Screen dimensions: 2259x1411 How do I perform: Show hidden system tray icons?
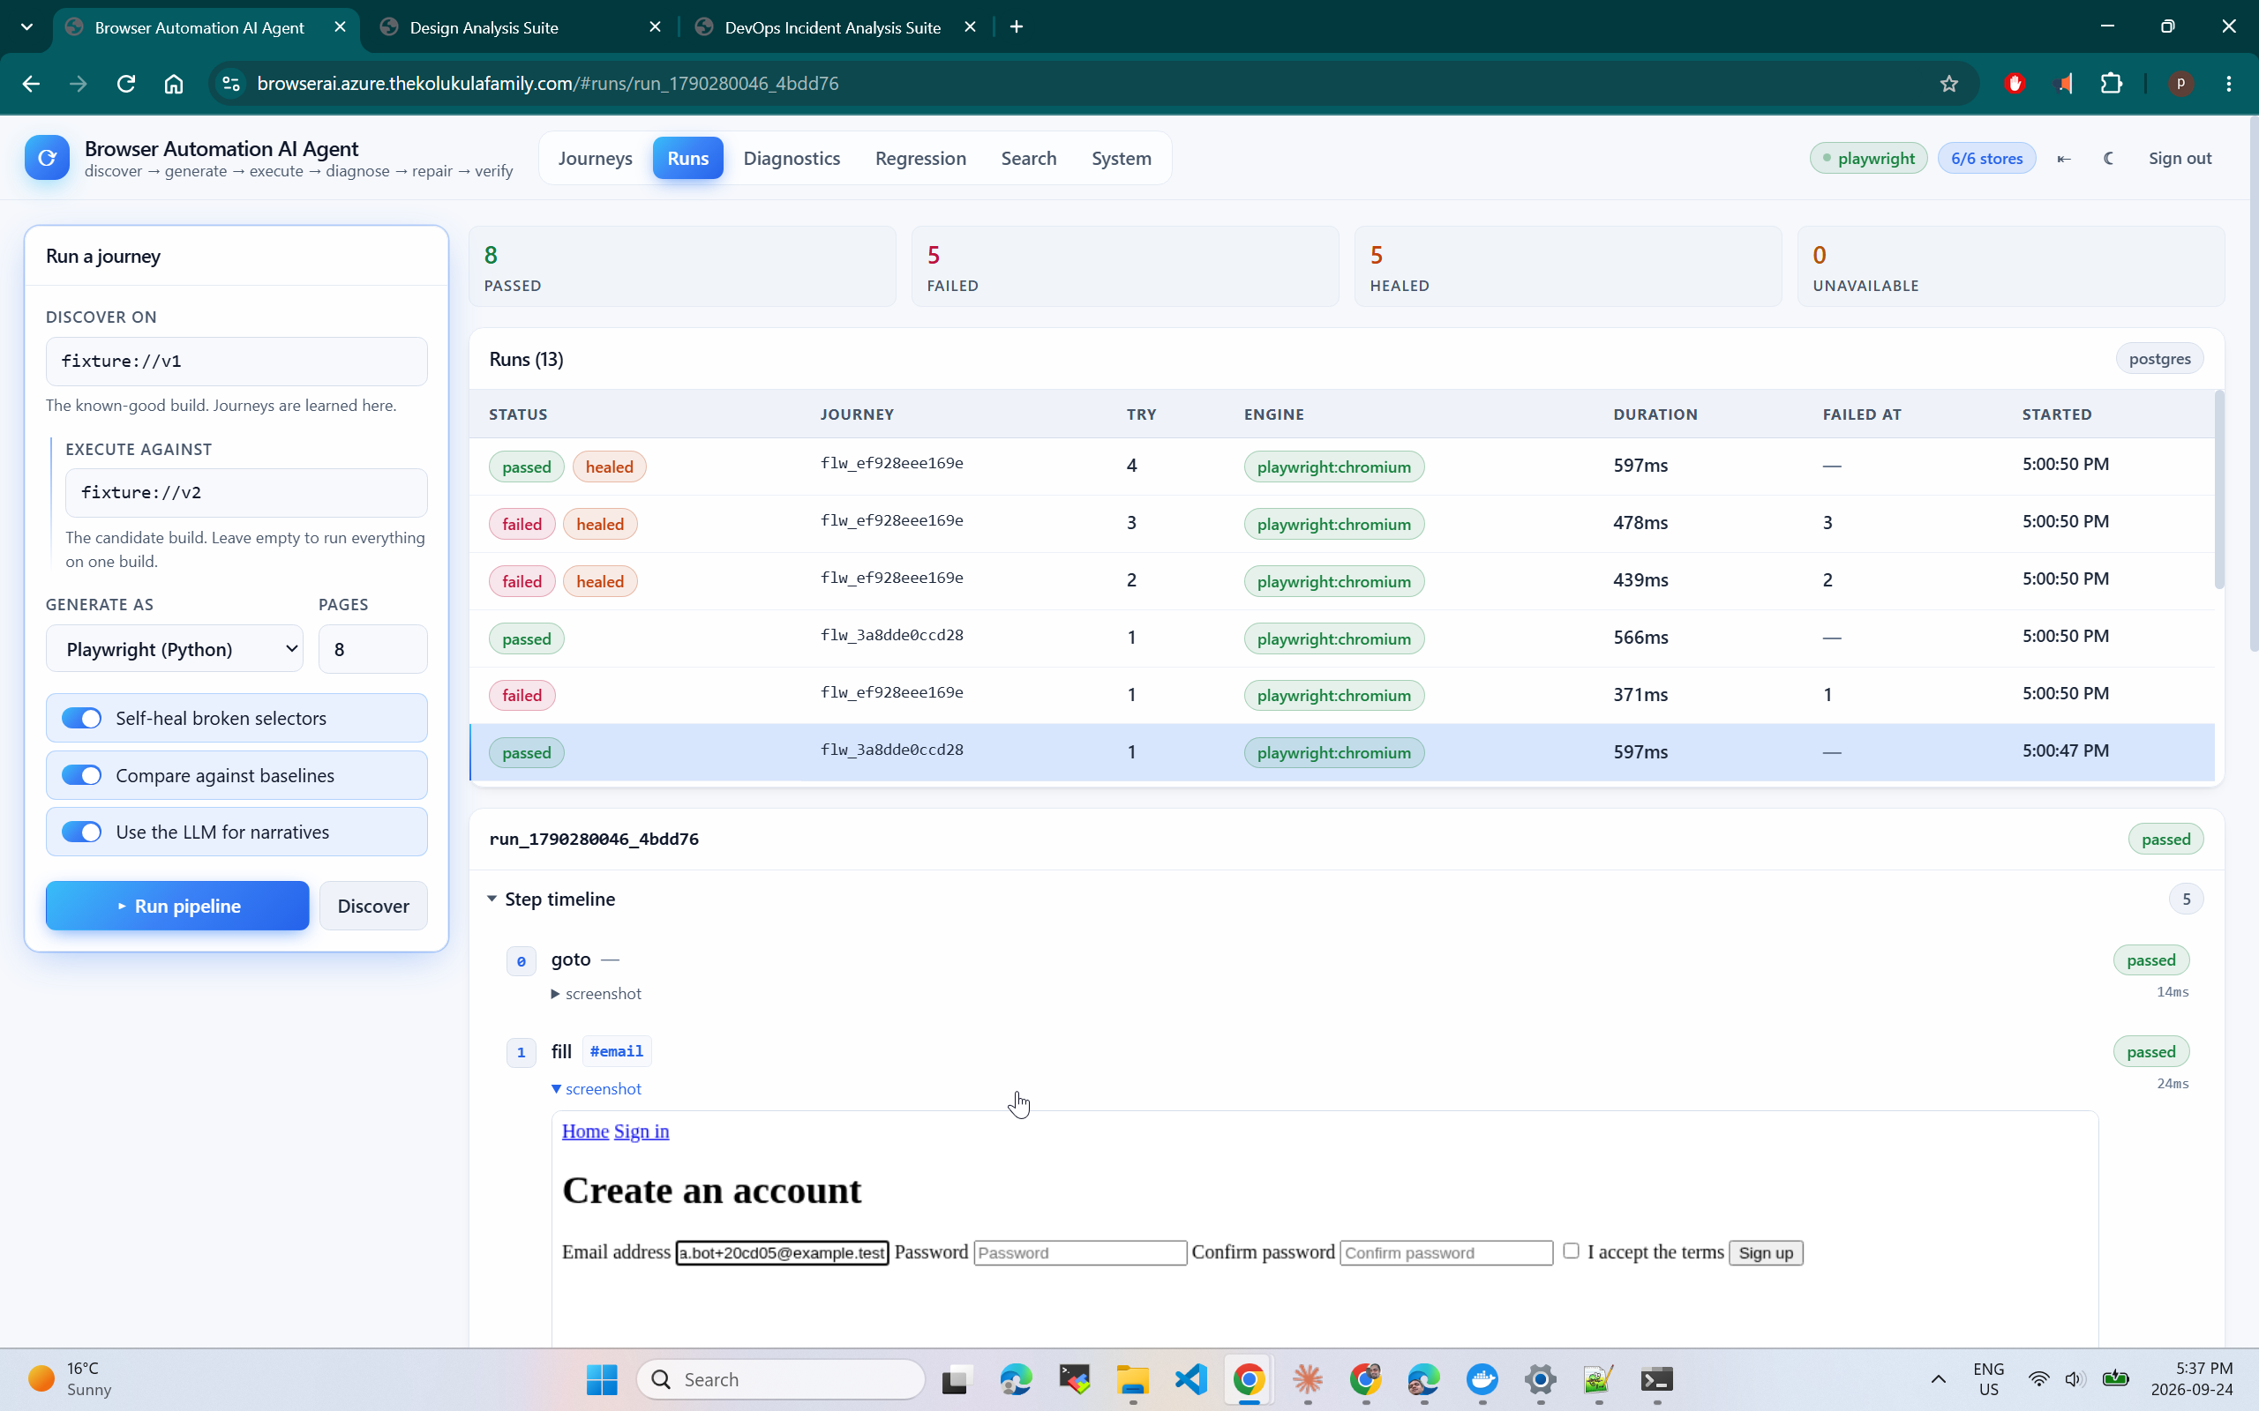coord(1938,1378)
